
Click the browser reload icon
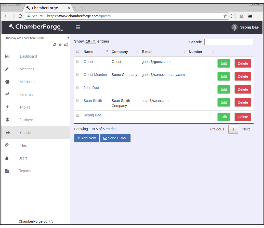(20, 16)
